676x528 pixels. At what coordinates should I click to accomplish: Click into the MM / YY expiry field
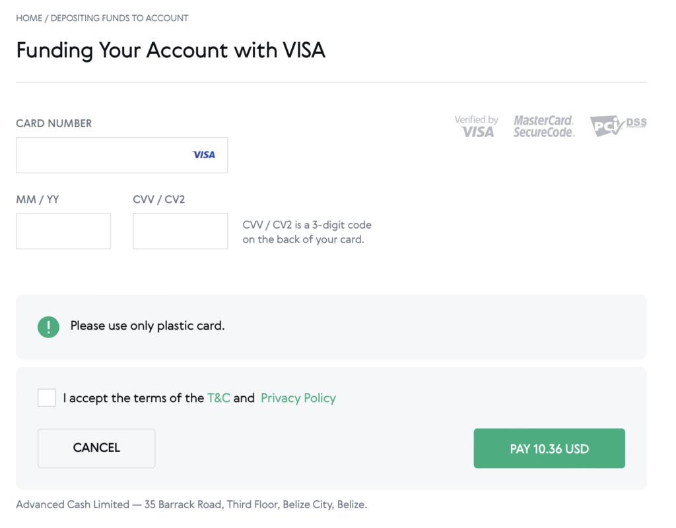(63, 231)
